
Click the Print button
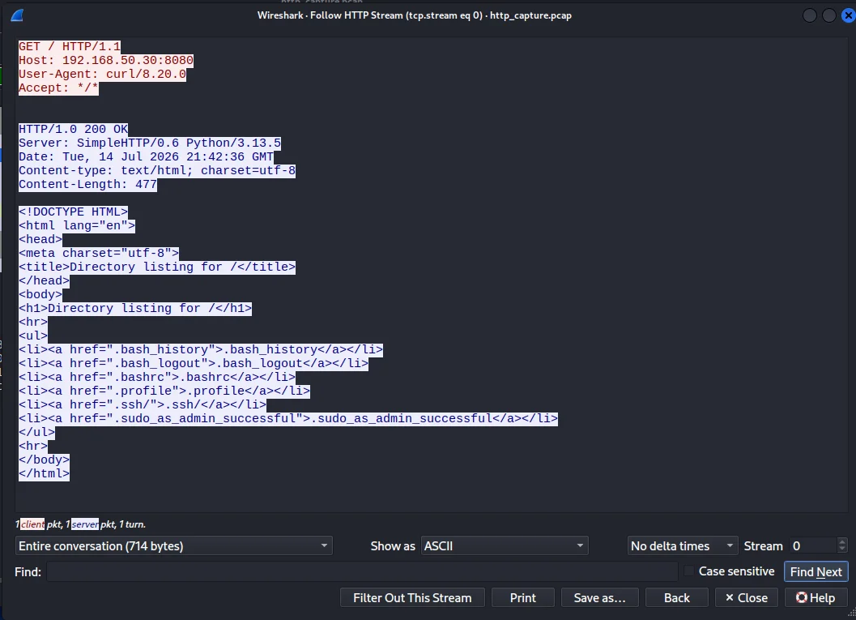click(523, 597)
